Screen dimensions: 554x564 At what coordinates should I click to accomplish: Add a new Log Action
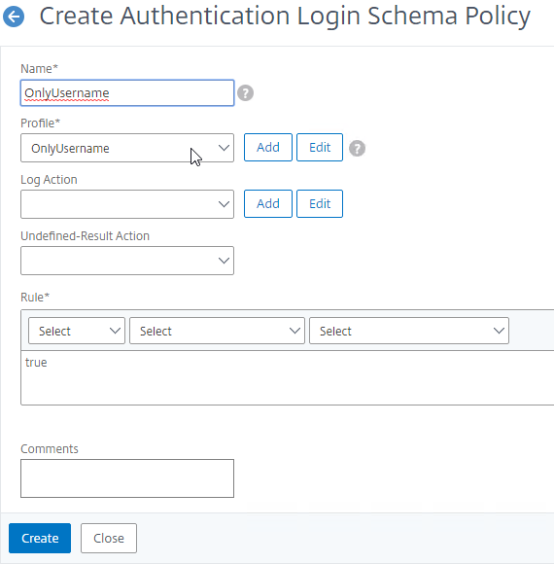[x=268, y=204]
